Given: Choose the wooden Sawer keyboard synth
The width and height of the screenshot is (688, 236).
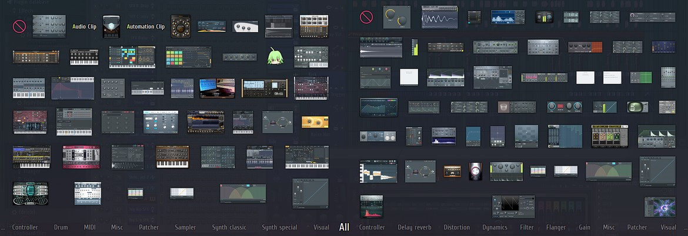Looking at the screenshot, I should click(x=172, y=157).
